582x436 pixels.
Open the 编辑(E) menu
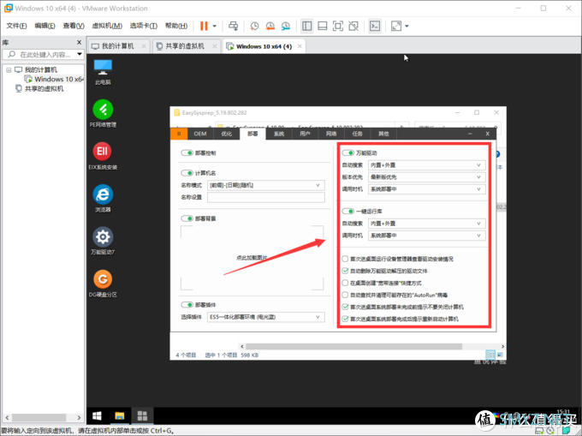(x=45, y=26)
